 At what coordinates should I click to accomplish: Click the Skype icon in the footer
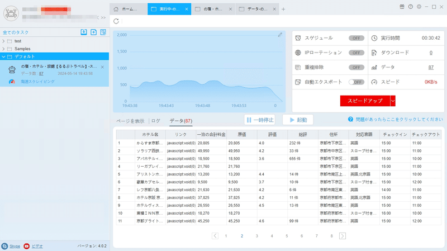point(4,246)
